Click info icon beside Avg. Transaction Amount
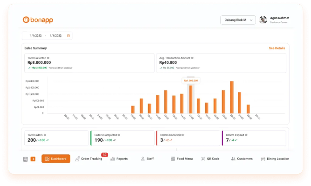Viewport: 311px width, 186px height. click(192, 58)
